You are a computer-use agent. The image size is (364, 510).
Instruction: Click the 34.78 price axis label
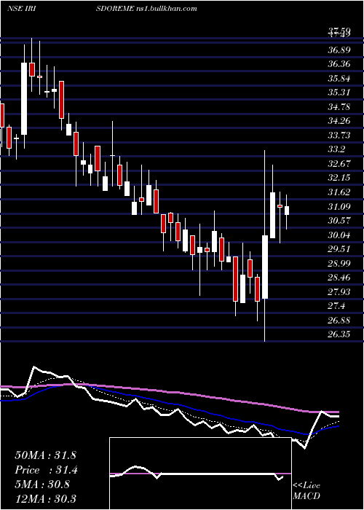pos(339,106)
